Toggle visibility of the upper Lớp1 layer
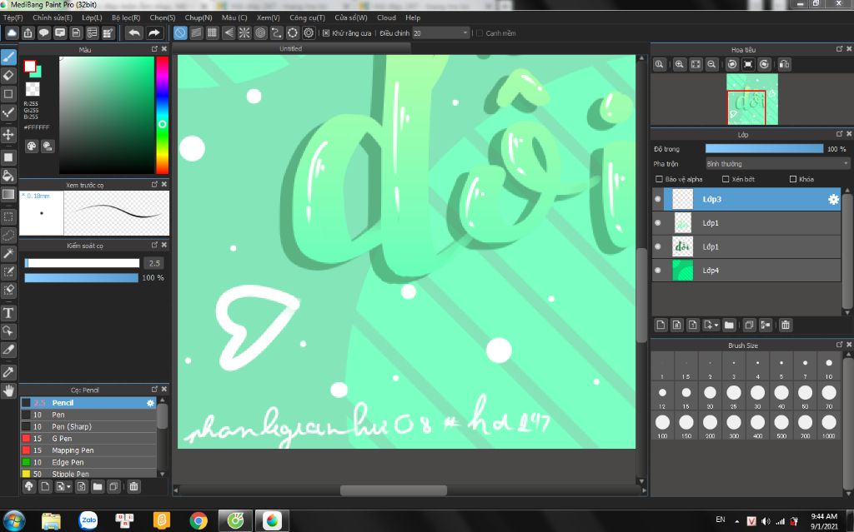The image size is (854, 532). pos(658,223)
